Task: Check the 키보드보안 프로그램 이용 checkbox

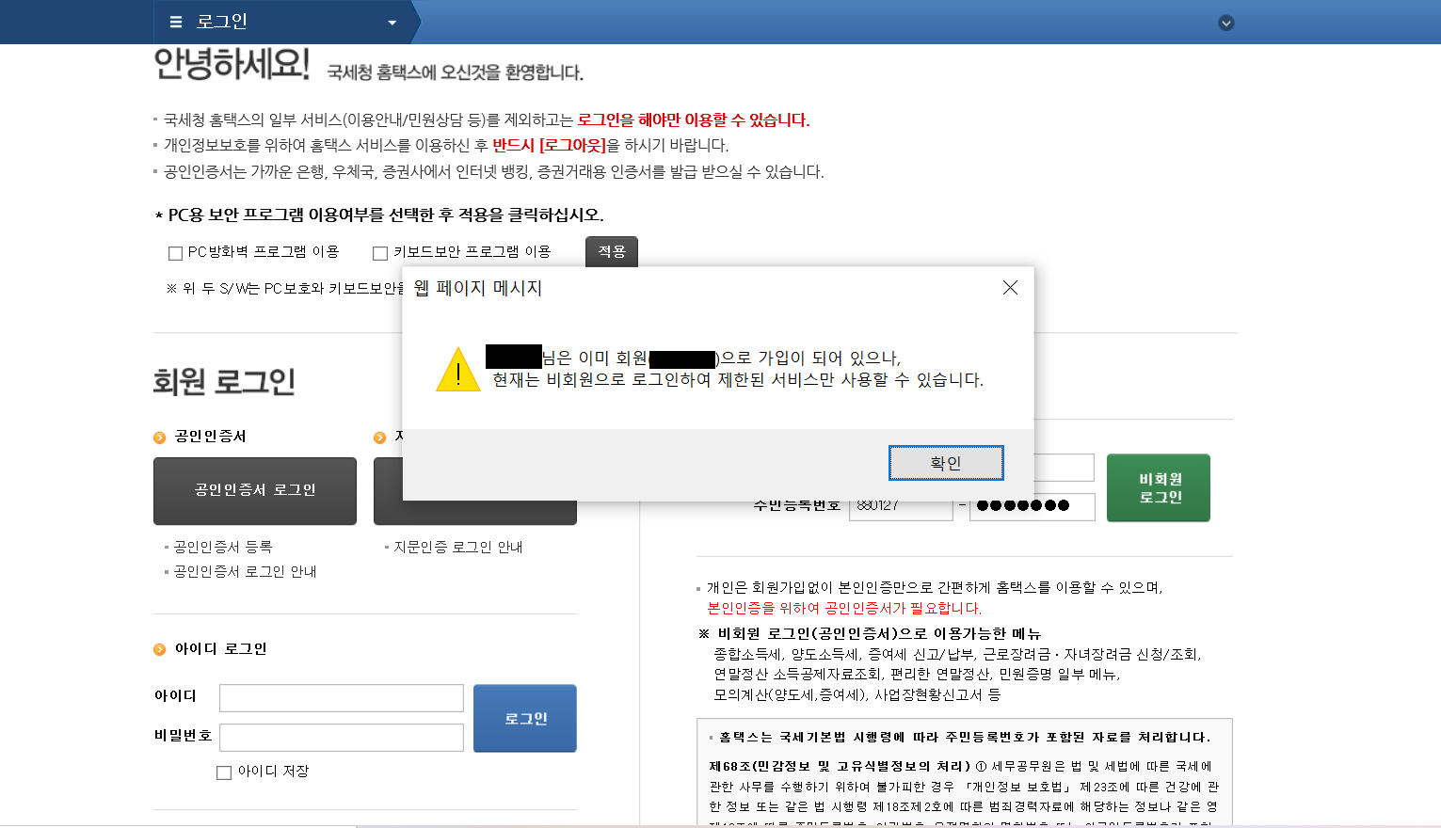Action: [380, 253]
